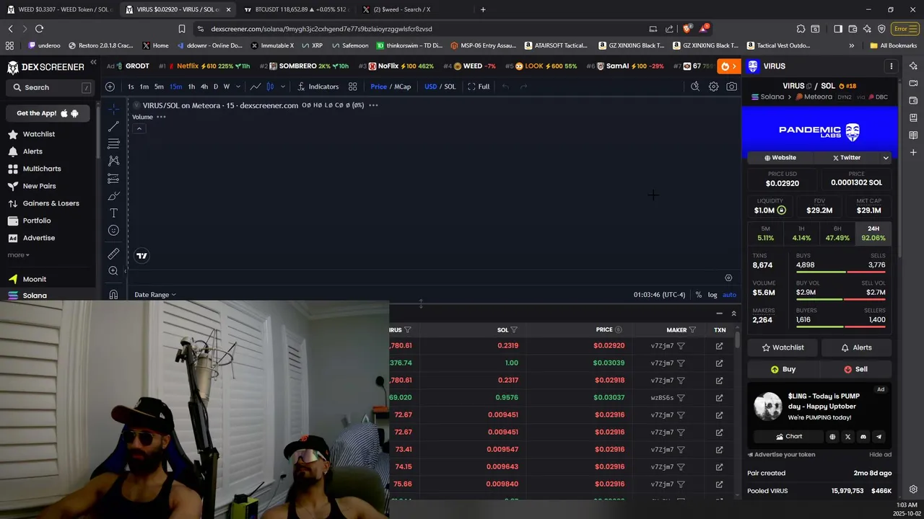The width and height of the screenshot is (924, 519).
Task: Show 6H price change stats
Action: point(837,234)
